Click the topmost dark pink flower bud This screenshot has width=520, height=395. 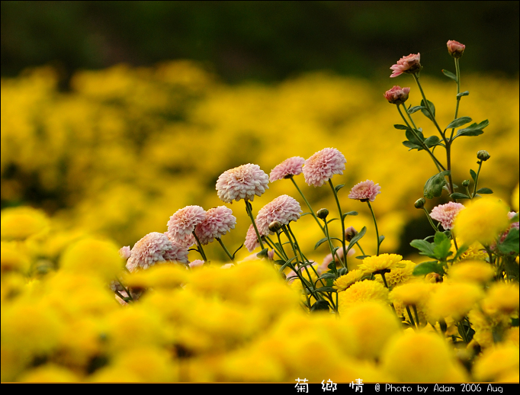coord(455,48)
